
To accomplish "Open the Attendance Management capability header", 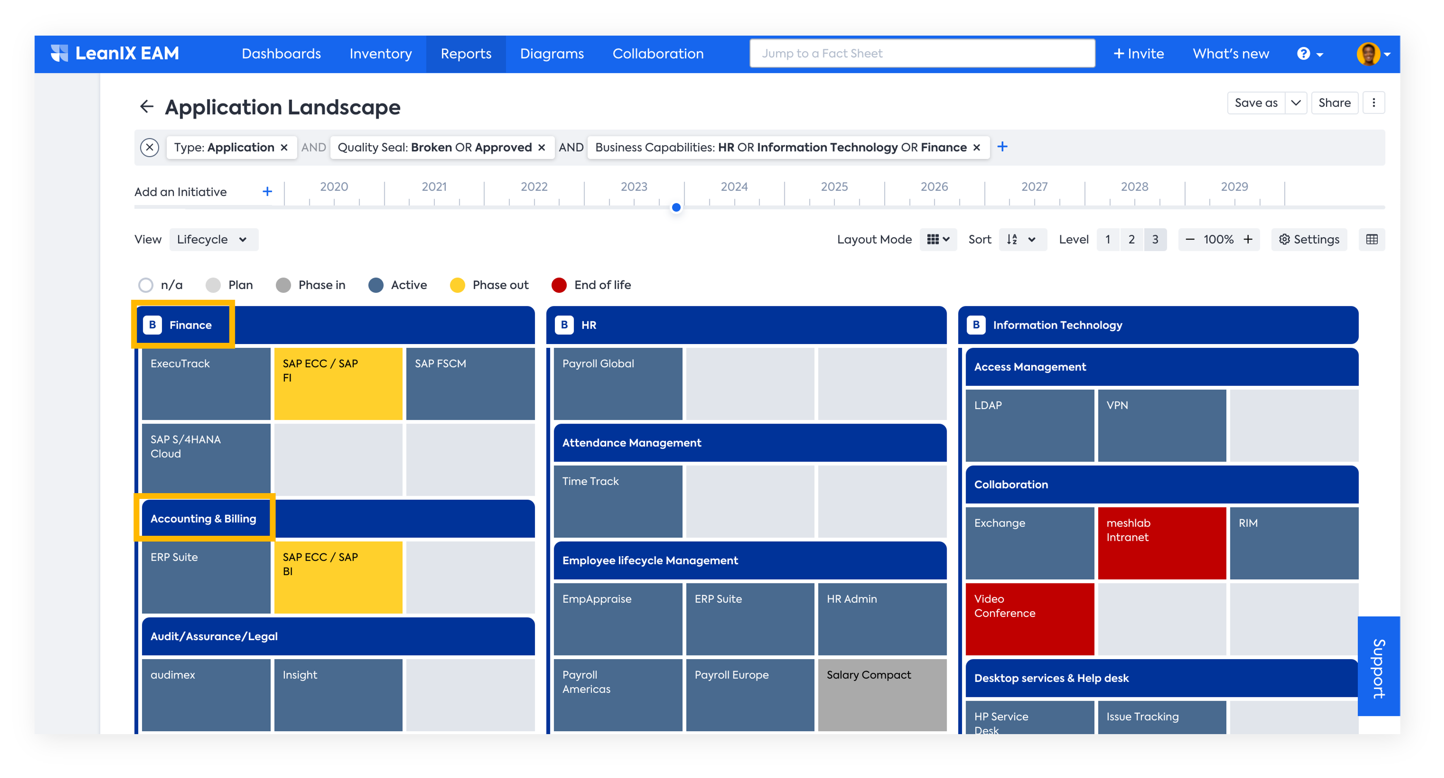I will pos(750,442).
